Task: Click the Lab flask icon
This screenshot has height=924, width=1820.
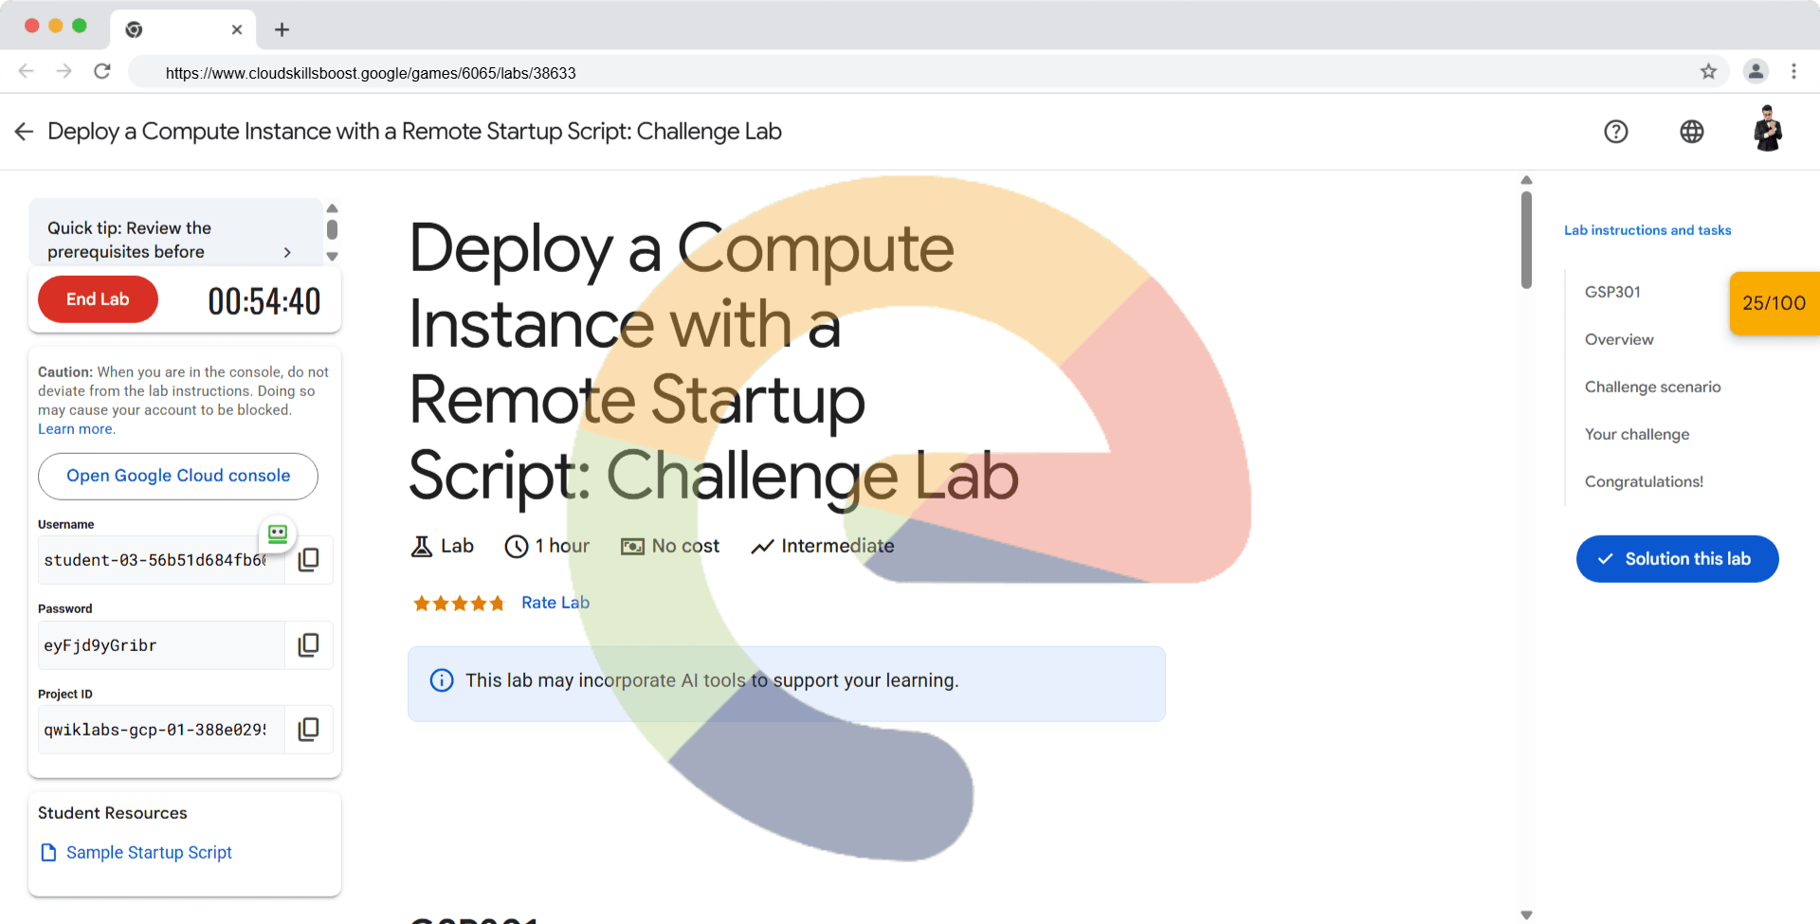Action: point(421,547)
